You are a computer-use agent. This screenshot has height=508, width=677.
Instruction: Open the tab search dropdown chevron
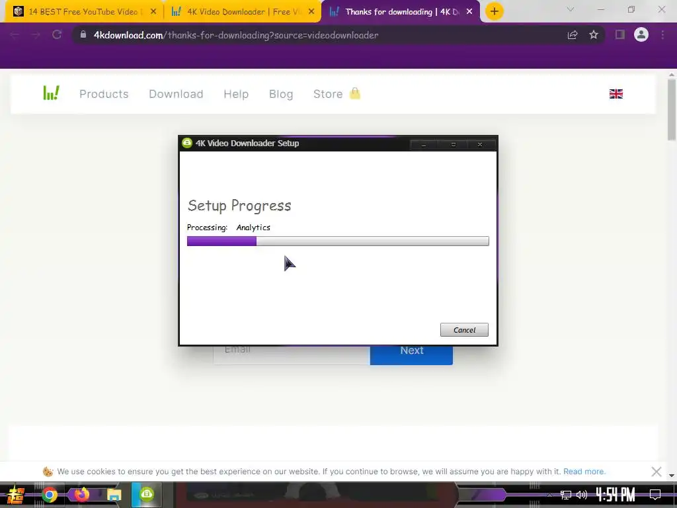571,9
